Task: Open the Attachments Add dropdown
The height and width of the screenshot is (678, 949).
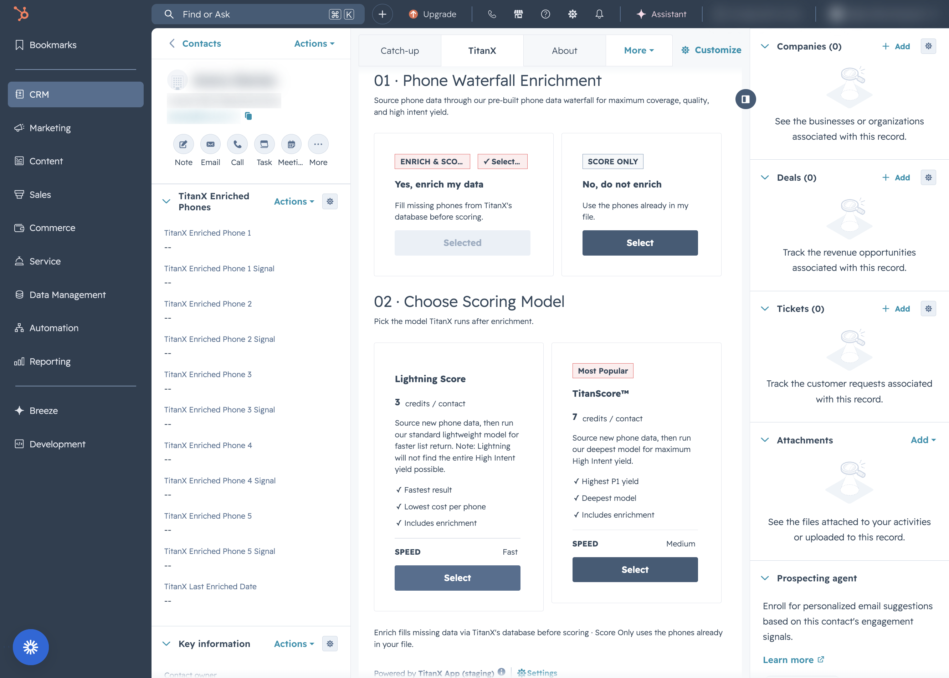Action: [923, 440]
